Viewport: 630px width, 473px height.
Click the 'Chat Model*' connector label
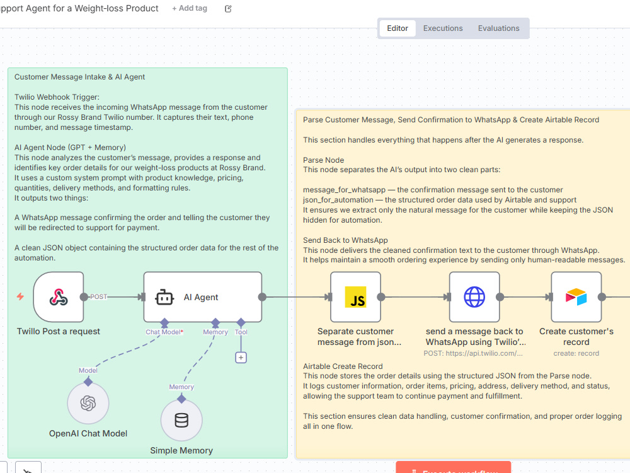164,332
